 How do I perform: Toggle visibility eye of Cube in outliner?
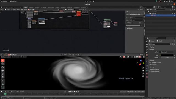(174, 15)
